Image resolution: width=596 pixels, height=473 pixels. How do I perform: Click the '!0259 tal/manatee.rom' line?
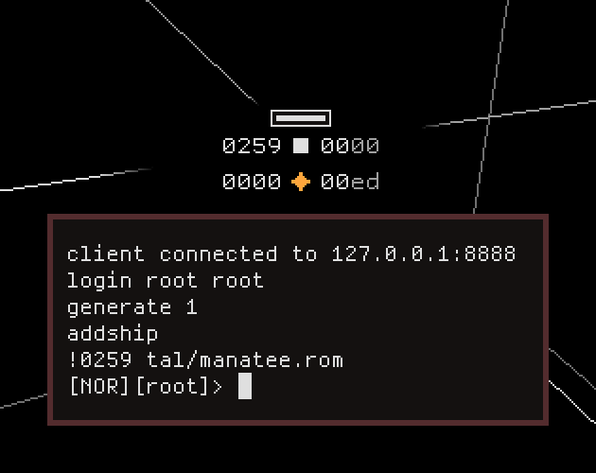[205, 359]
